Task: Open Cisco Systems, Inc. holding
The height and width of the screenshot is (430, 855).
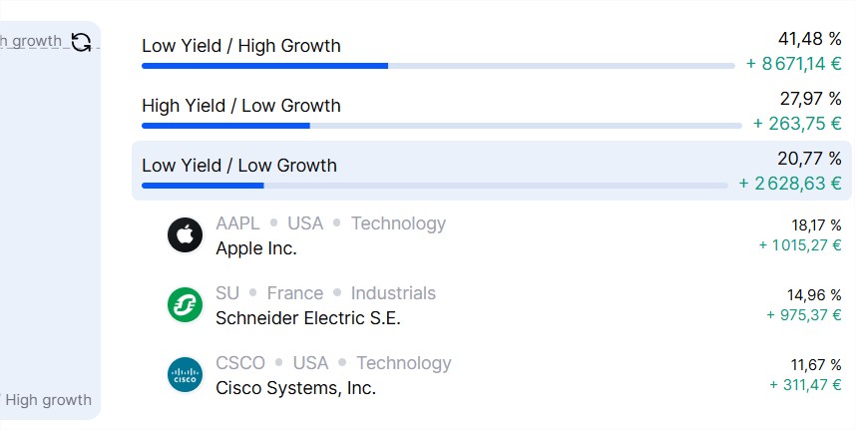Action: pyautogui.click(x=504, y=375)
